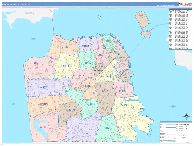This screenshot has height=146, width=194.
Task: Click the black 'San Francisco' city label
Action: click(97, 71)
